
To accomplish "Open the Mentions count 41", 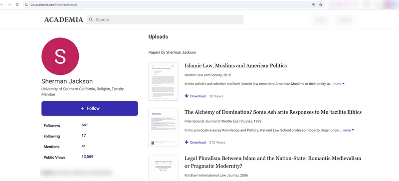I will click(83, 146).
